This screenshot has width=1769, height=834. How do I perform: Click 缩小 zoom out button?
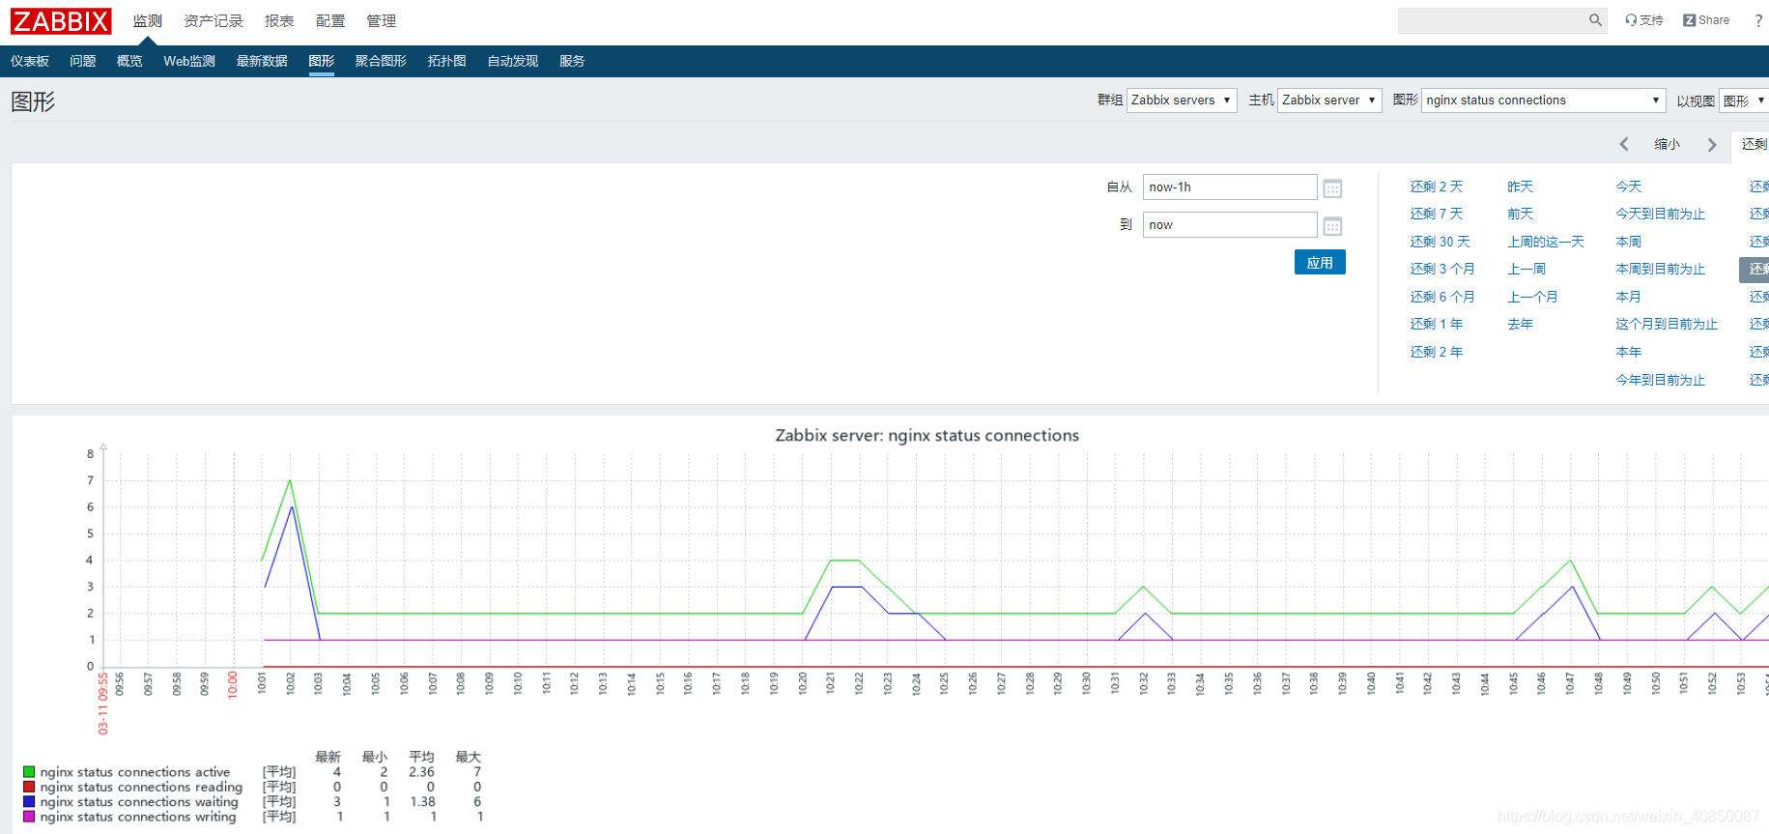tap(1668, 144)
